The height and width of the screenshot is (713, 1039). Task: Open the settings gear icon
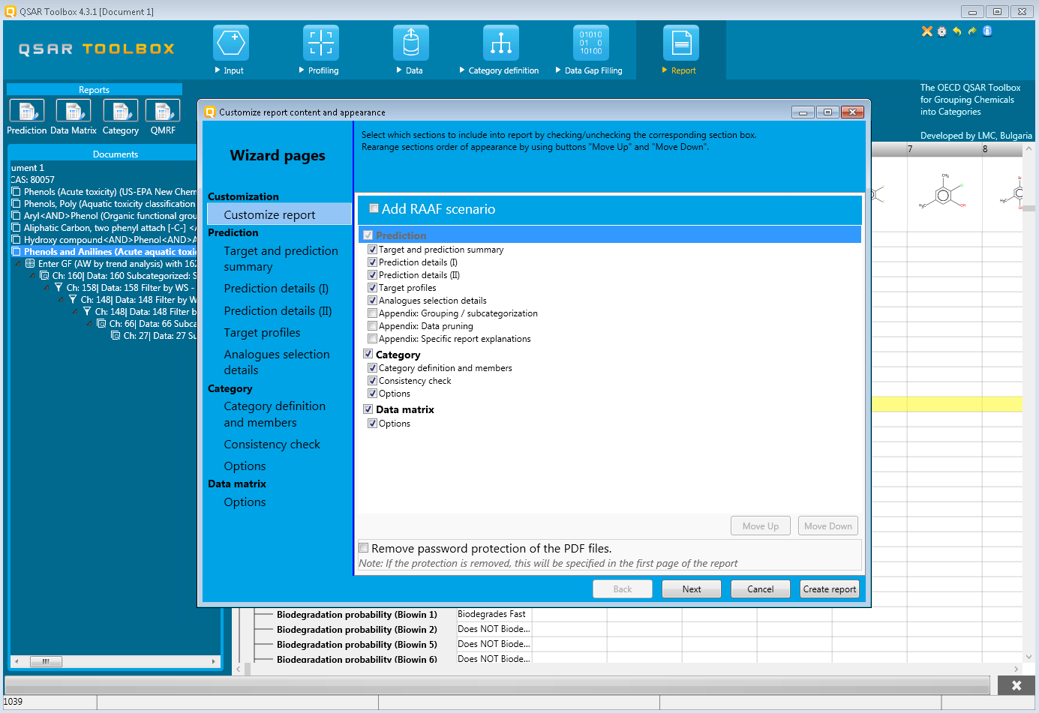pos(941,31)
